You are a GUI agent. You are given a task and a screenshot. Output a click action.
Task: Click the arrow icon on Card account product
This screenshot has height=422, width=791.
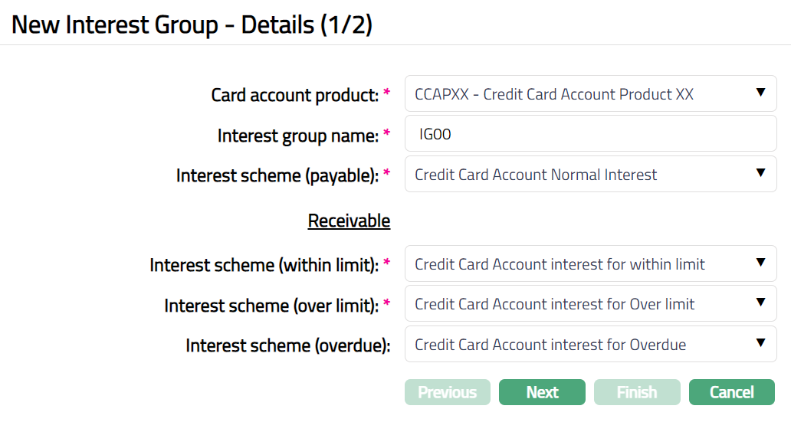[x=760, y=93]
